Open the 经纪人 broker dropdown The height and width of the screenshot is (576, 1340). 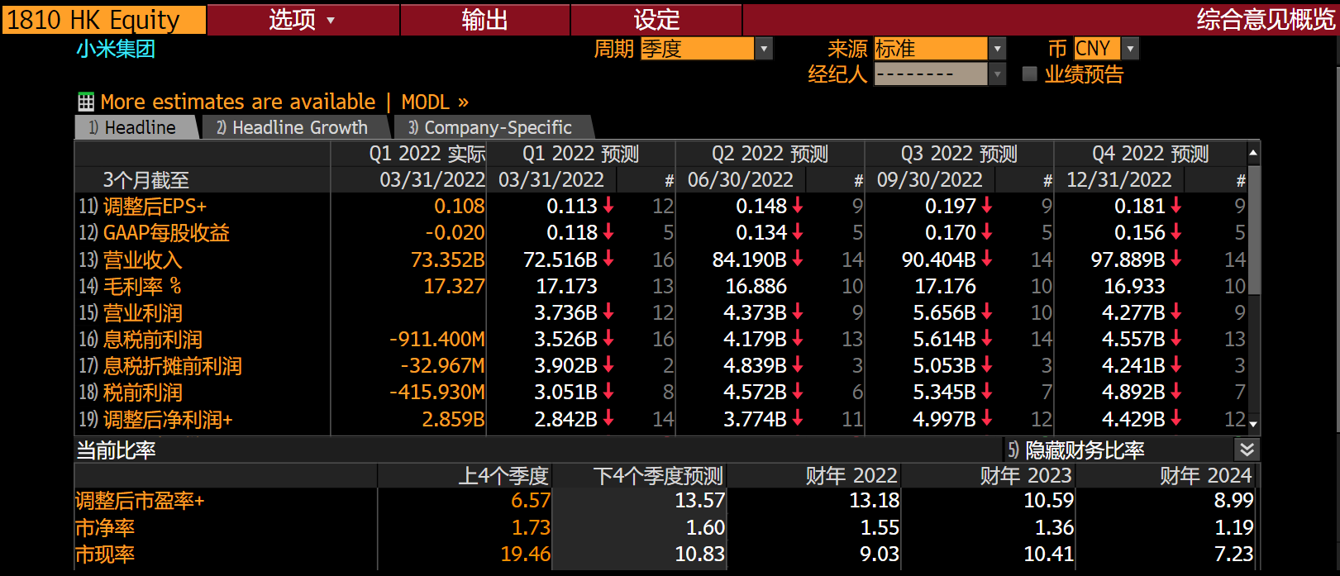(x=998, y=74)
